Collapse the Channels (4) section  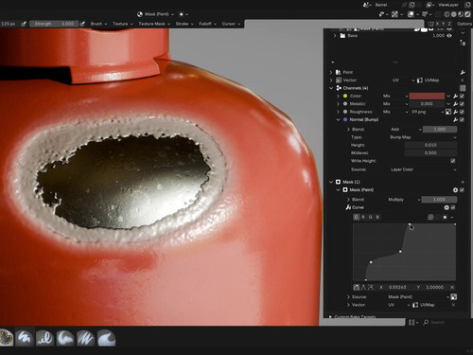(x=331, y=88)
